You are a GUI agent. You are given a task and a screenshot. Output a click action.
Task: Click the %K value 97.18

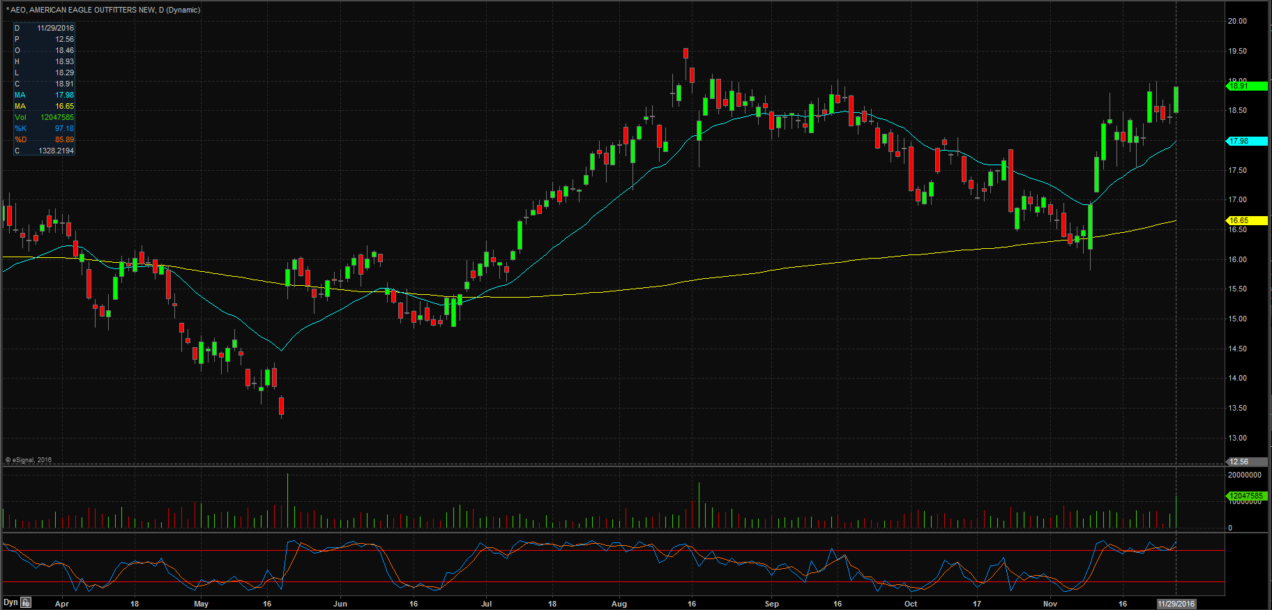pos(64,128)
